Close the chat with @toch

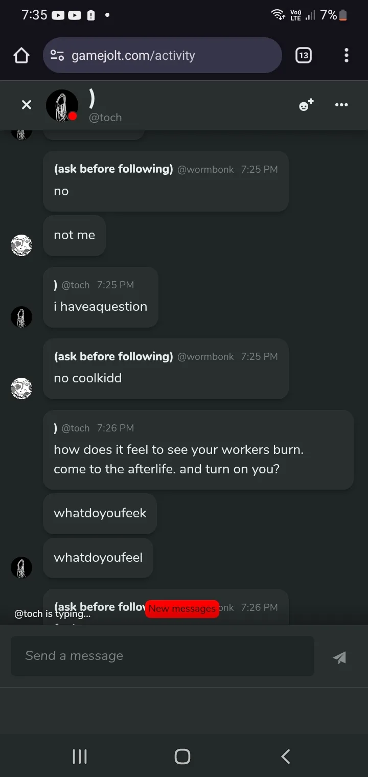pos(27,105)
